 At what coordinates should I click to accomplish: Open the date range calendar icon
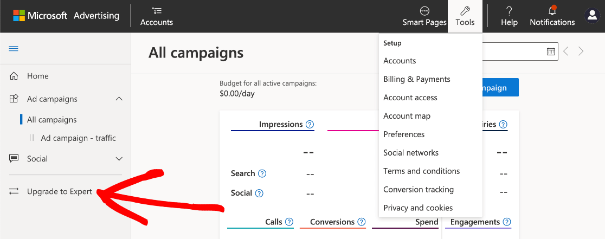[551, 51]
